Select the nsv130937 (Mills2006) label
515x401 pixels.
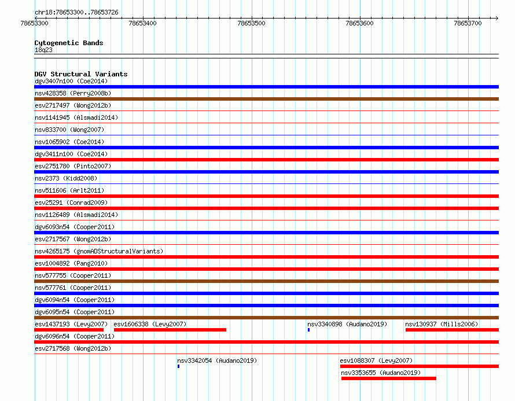442,324
